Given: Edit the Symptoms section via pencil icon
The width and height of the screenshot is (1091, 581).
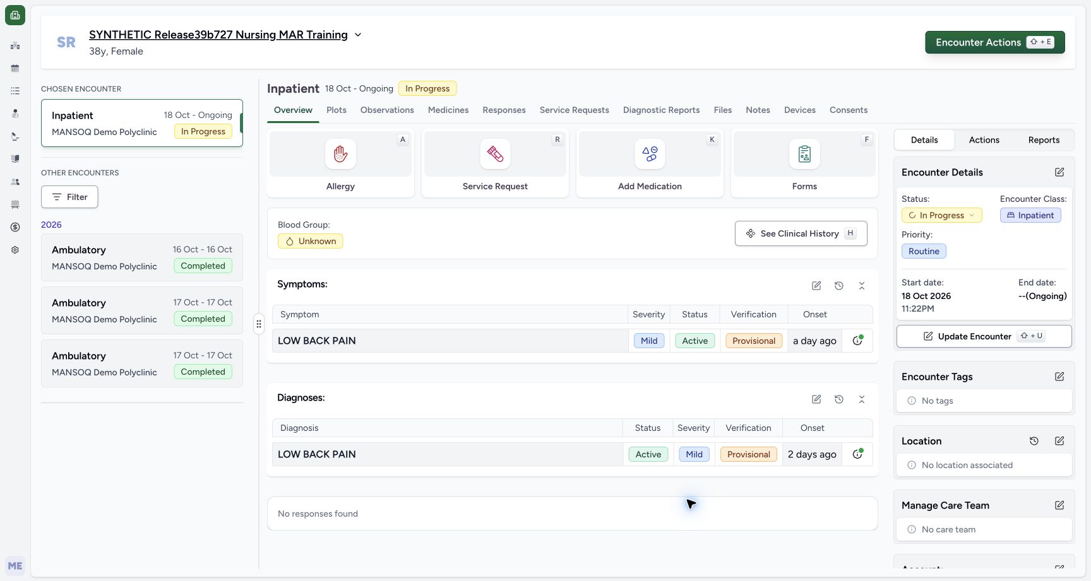Looking at the screenshot, I should click(816, 286).
